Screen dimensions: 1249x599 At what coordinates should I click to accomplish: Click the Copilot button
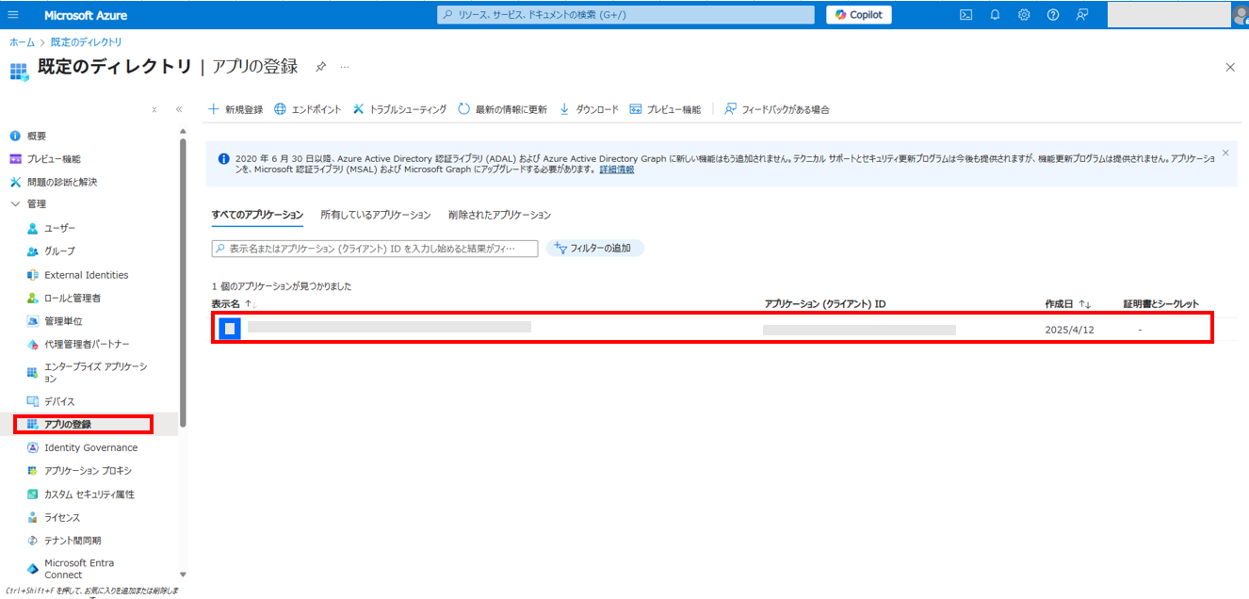click(858, 15)
